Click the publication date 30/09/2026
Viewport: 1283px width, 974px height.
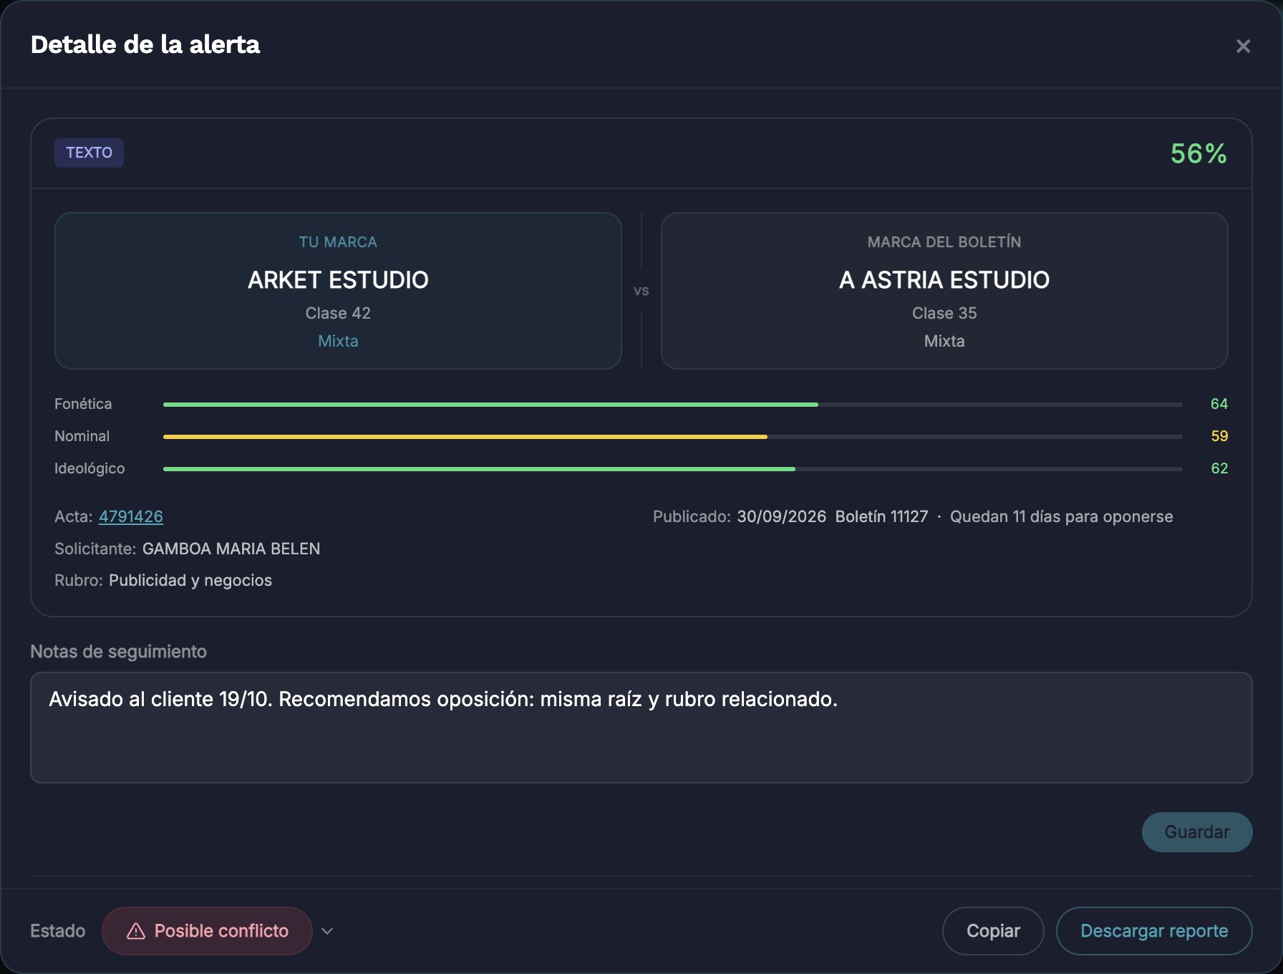pos(782,516)
